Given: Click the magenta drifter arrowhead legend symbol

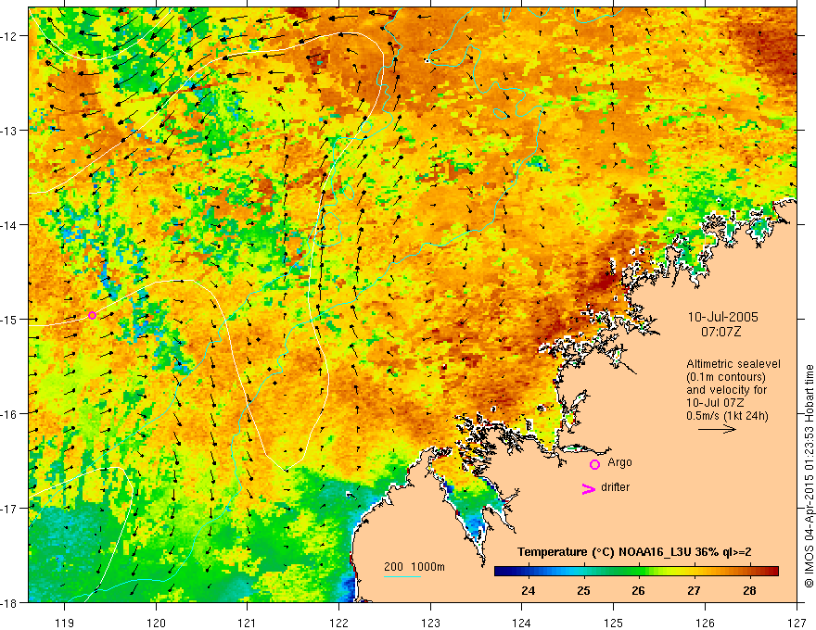Looking at the screenshot, I should click(588, 488).
